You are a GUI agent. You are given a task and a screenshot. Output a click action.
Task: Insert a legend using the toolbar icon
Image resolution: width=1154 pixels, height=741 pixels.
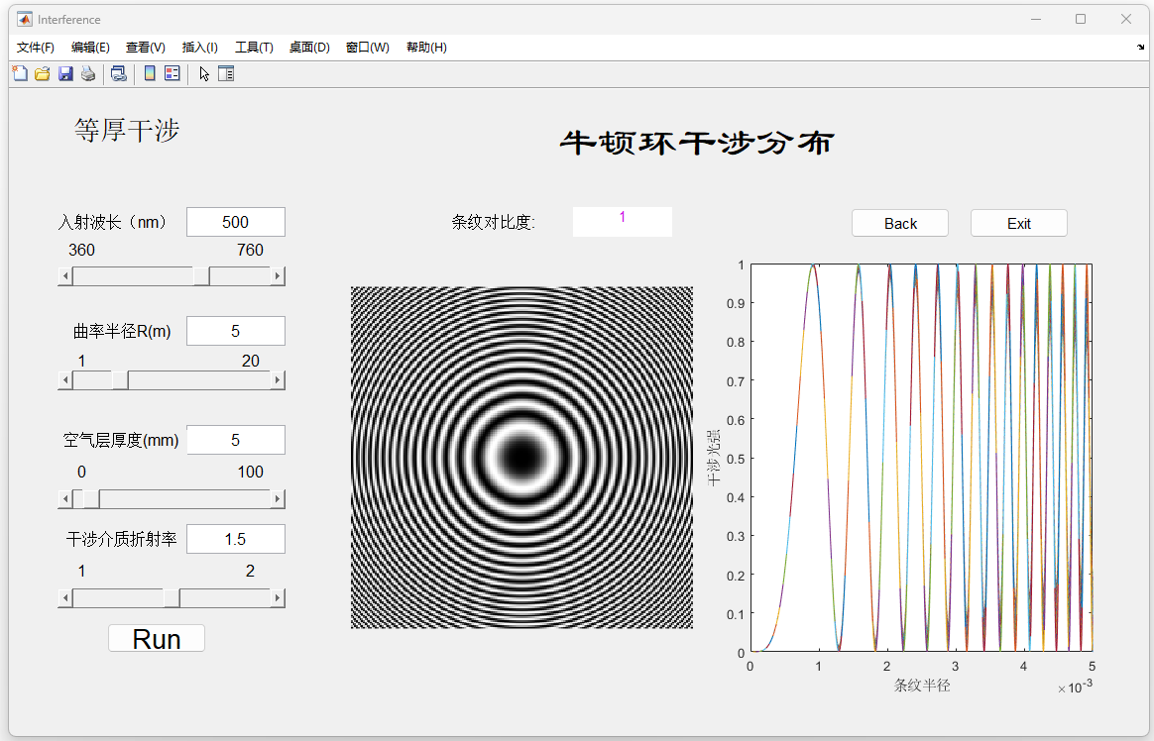click(x=172, y=73)
